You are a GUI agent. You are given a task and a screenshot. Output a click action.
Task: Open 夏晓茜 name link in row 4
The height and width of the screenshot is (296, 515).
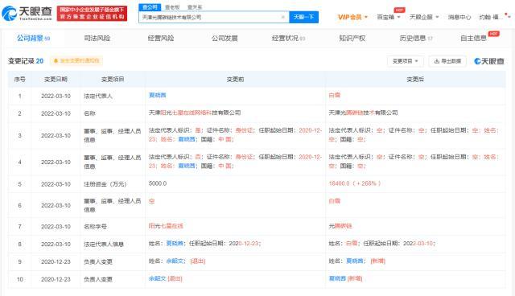(x=187, y=166)
